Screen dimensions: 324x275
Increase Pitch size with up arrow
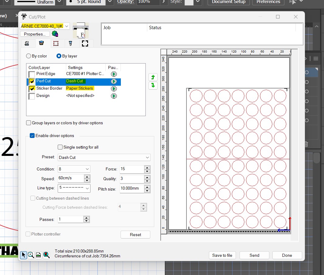point(147,187)
